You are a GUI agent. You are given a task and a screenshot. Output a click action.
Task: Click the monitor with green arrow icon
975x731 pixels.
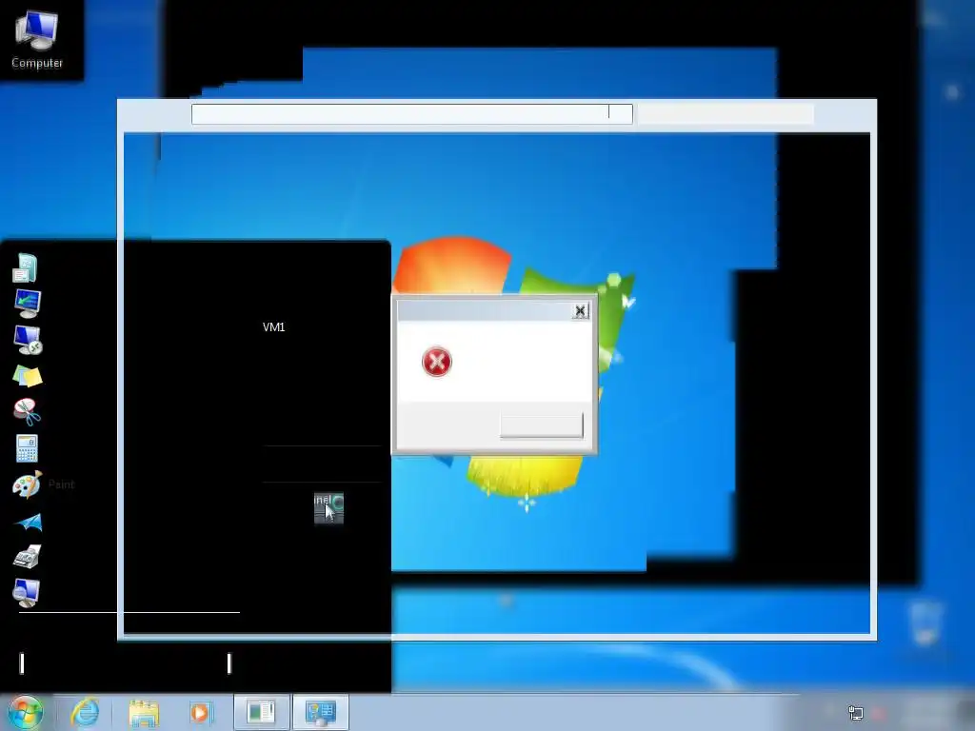pyautogui.click(x=28, y=304)
